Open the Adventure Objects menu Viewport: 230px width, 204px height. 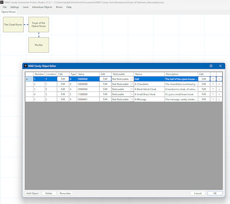coord(42,7)
